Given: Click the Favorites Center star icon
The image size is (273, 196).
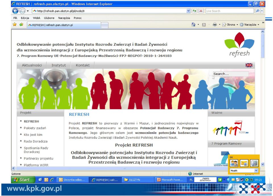Looking at the screenshot, I should tap(15, 24).
